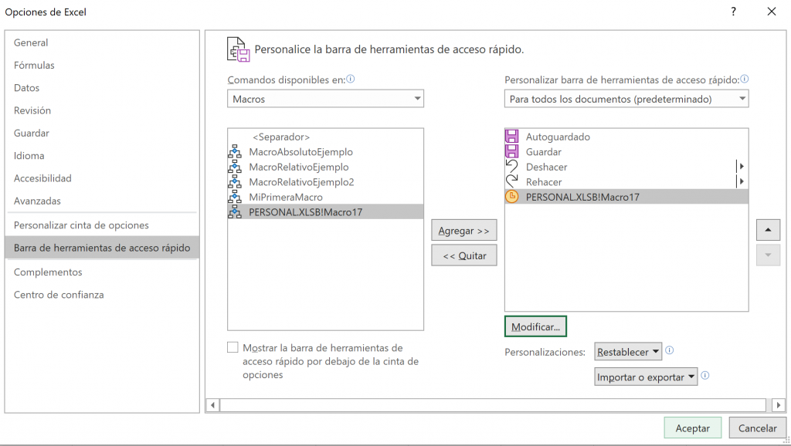Click the move down arrow button
The width and height of the screenshot is (791, 446).
768,255
